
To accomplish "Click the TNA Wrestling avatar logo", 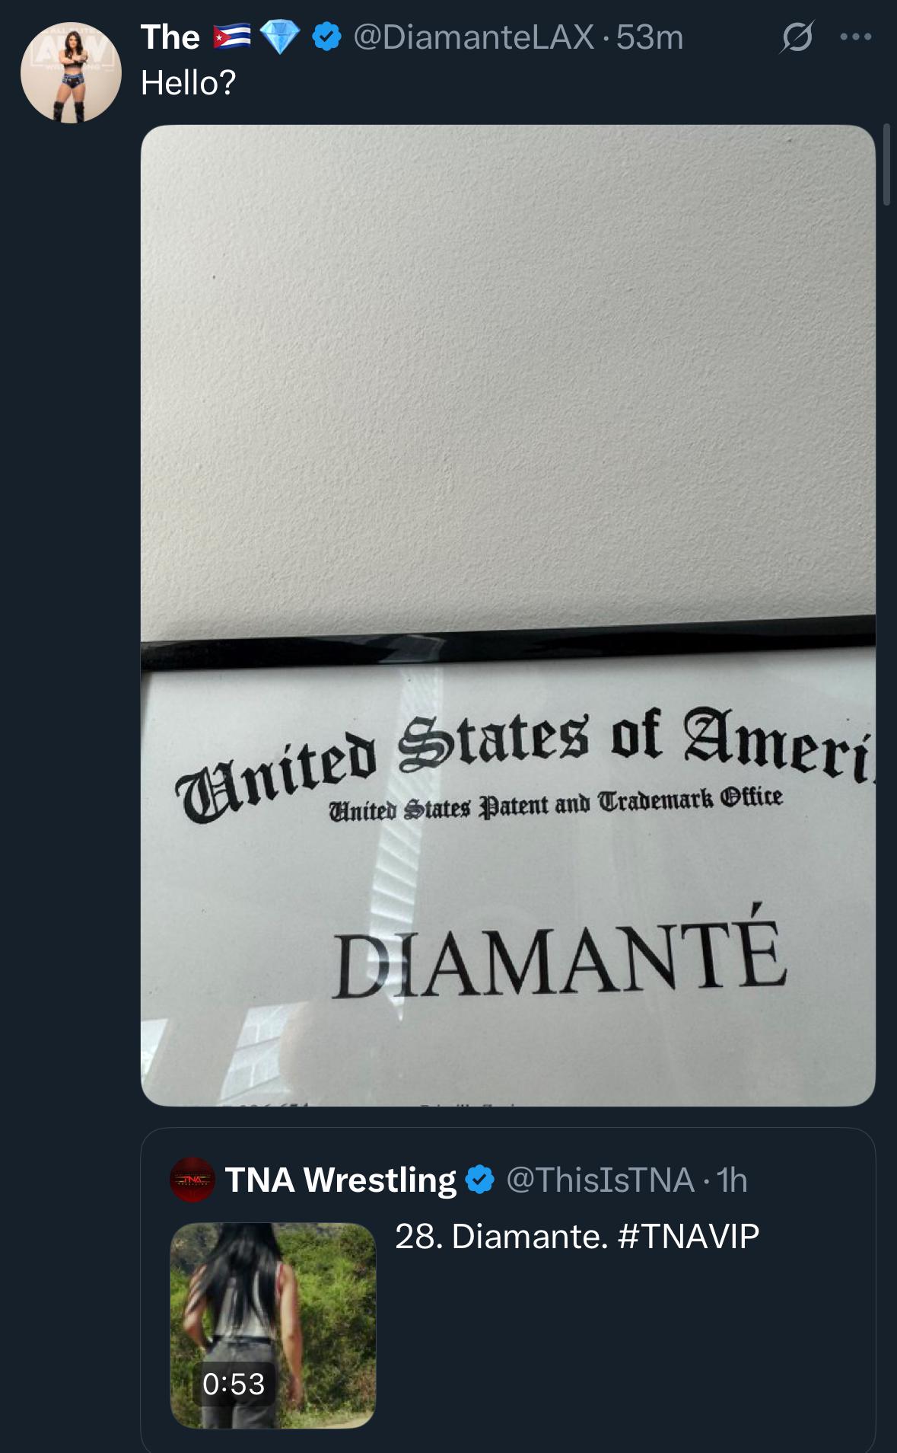I will [192, 1180].
